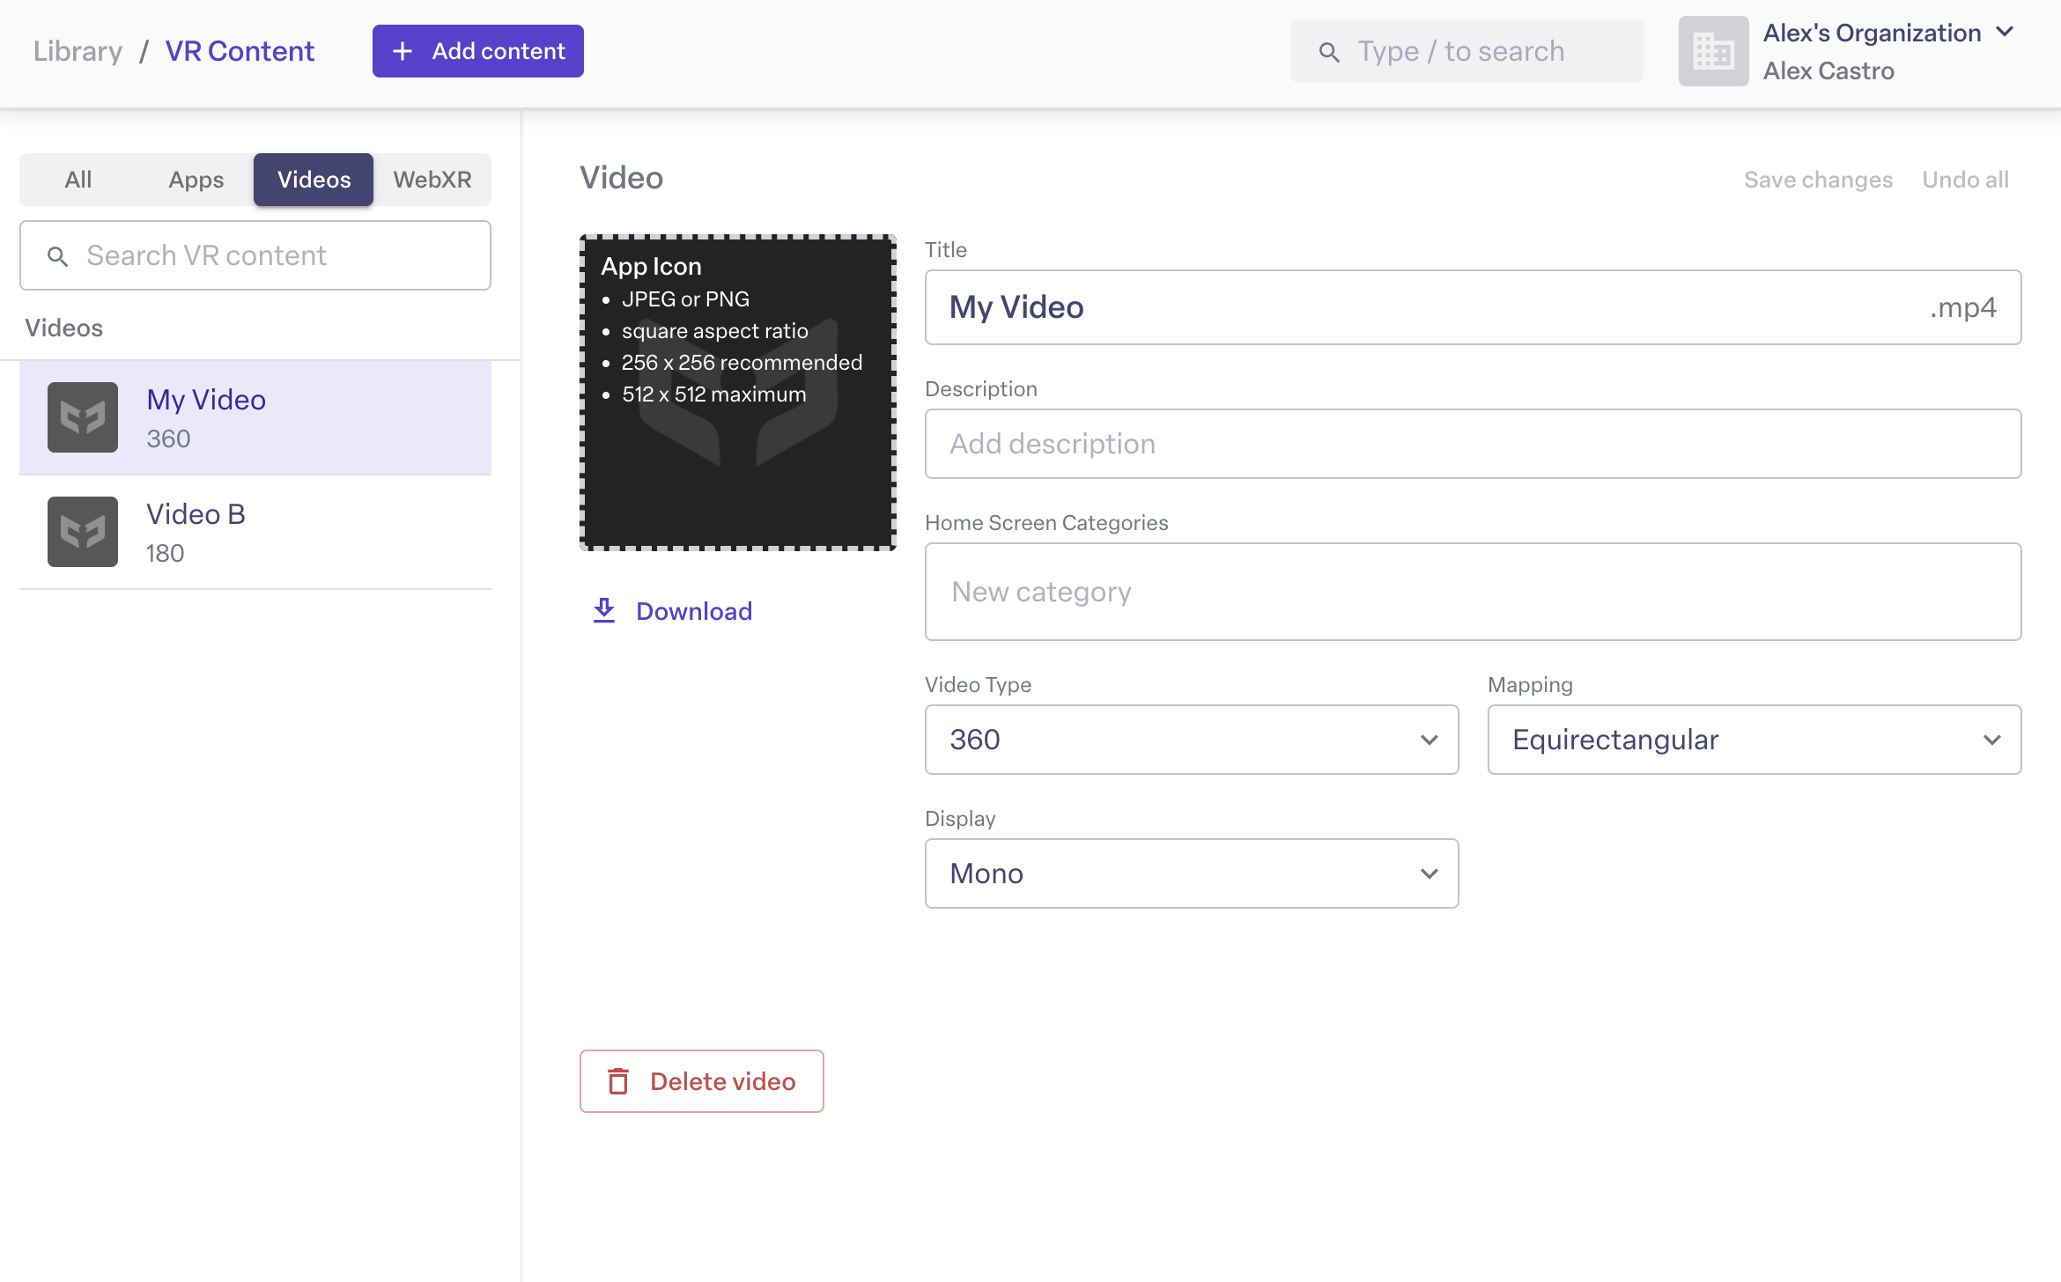Click the My Video list thumbnail icon
The width and height of the screenshot is (2061, 1282).
pos(83,417)
